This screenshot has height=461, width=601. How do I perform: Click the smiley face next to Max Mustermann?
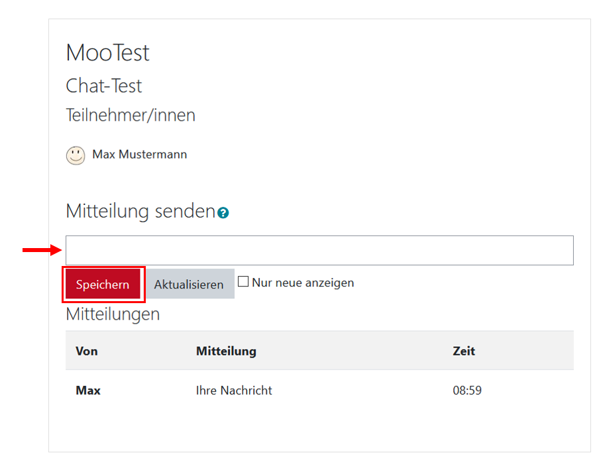(x=76, y=155)
